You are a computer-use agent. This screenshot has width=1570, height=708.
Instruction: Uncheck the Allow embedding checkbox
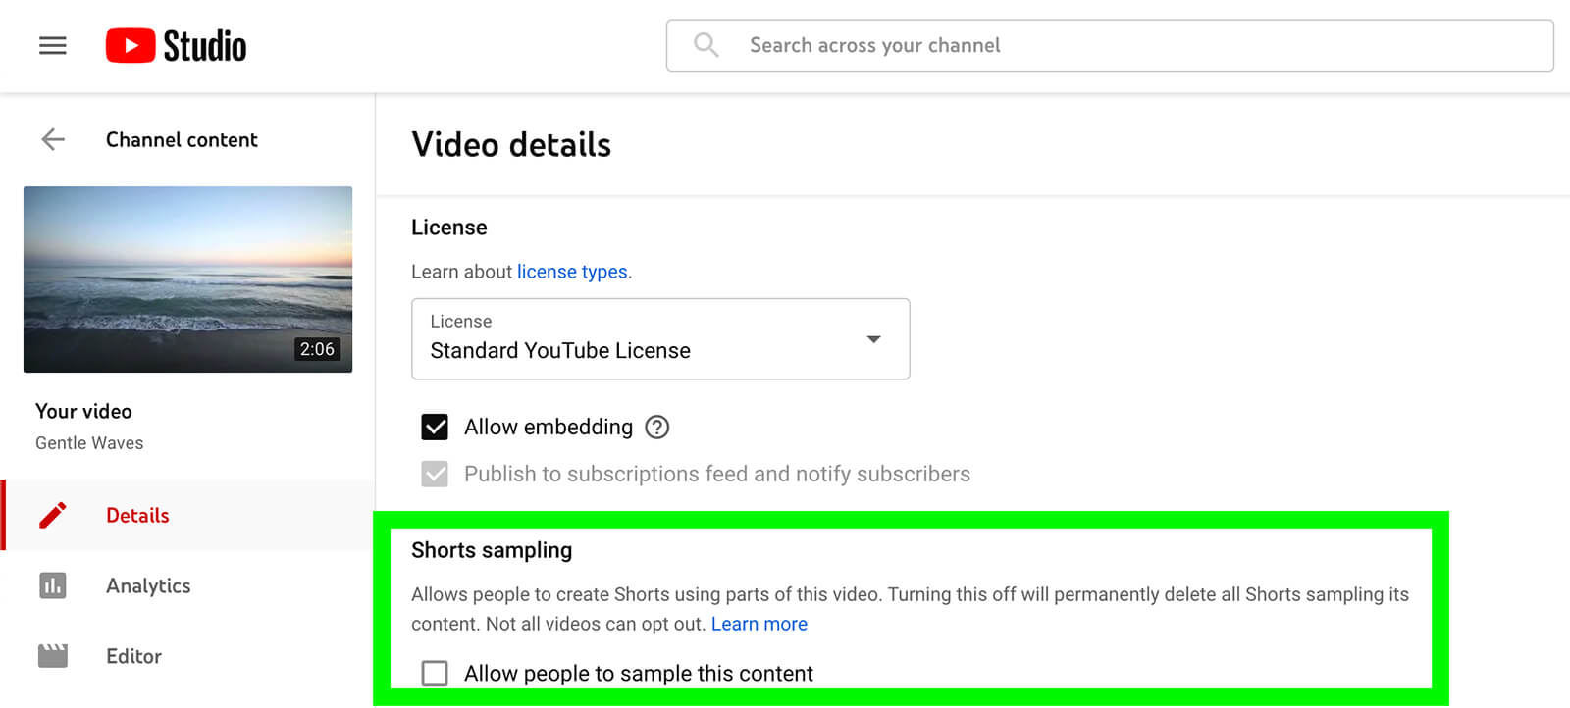pyautogui.click(x=435, y=428)
